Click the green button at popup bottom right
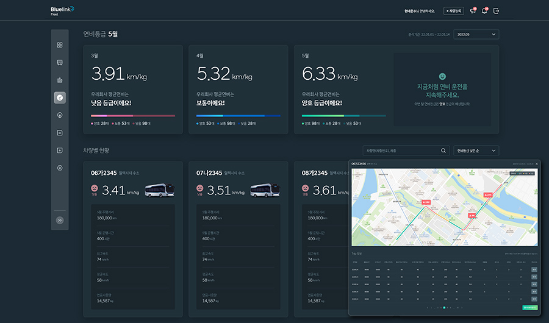The height and width of the screenshot is (323, 549). pyautogui.click(x=529, y=308)
